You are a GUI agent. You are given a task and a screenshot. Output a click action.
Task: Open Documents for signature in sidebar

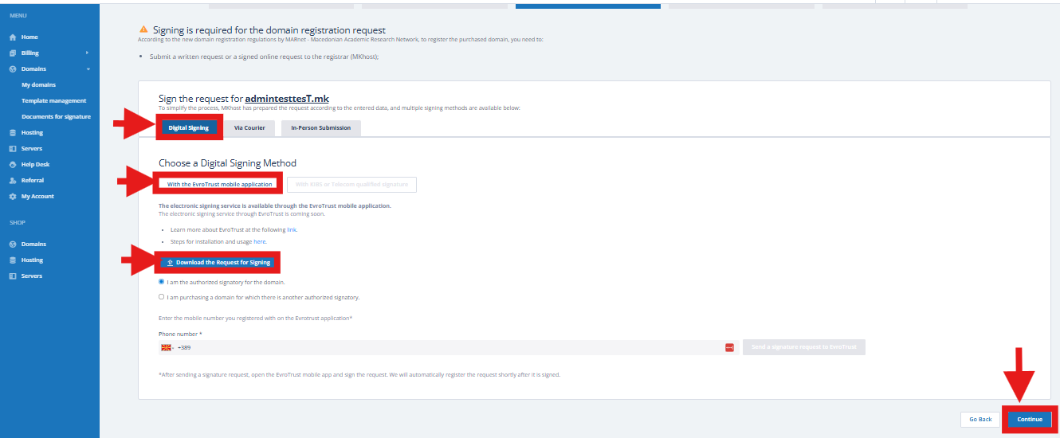pyautogui.click(x=56, y=117)
